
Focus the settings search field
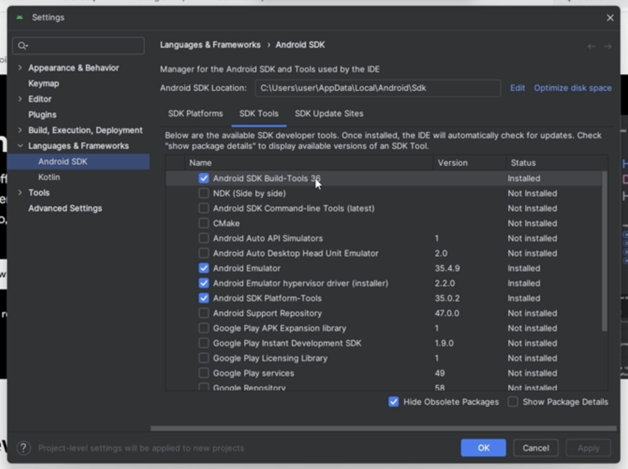point(78,46)
